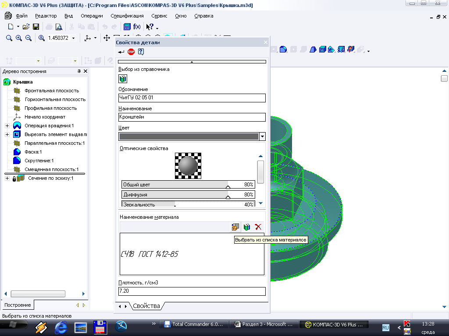
Task: Select the section by surface toolbar icon
Action: pyautogui.click(x=351, y=49)
